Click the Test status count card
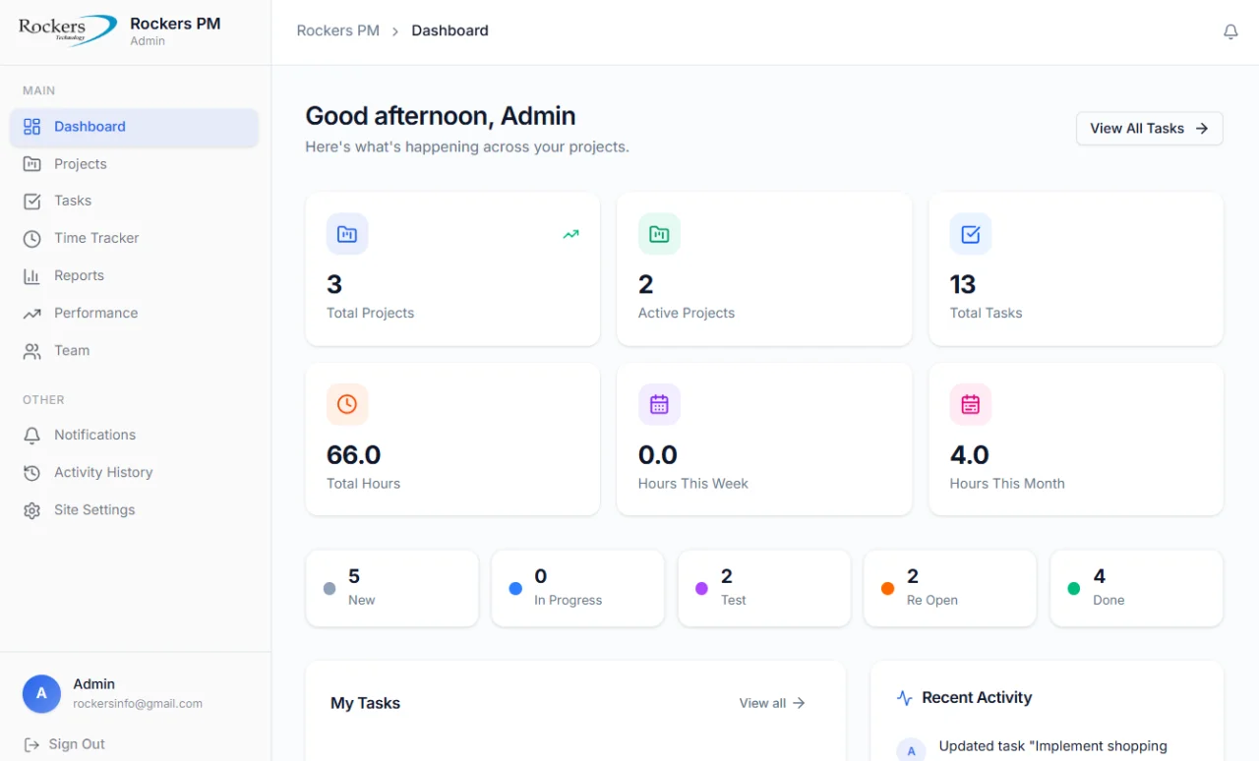This screenshot has width=1259, height=761. click(x=764, y=588)
